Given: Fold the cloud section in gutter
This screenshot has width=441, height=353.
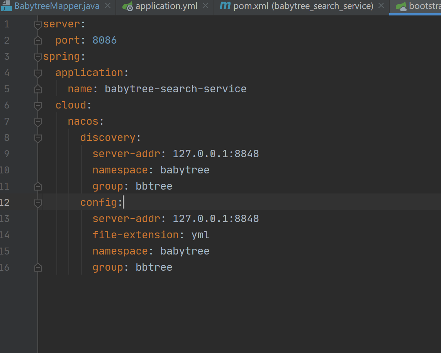Looking at the screenshot, I should [x=38, y=106].
